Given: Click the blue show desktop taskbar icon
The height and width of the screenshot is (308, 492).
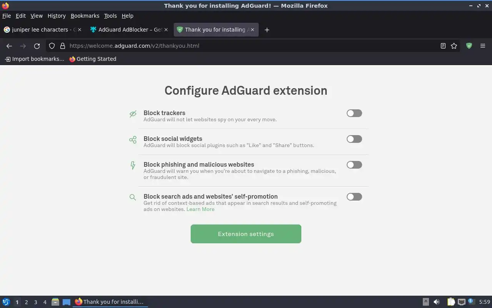Looking at the screenshot, I should tap(66, 302).
